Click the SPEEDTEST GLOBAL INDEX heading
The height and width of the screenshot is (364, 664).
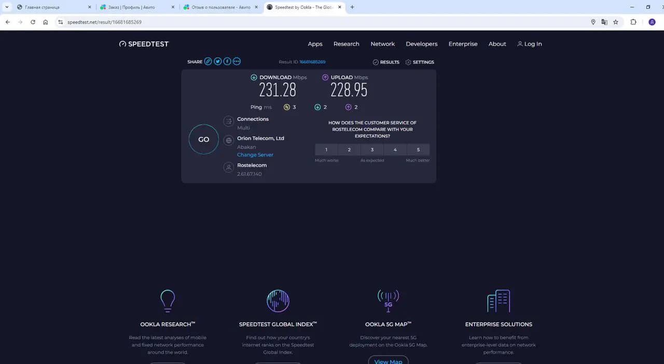(278, 325)
